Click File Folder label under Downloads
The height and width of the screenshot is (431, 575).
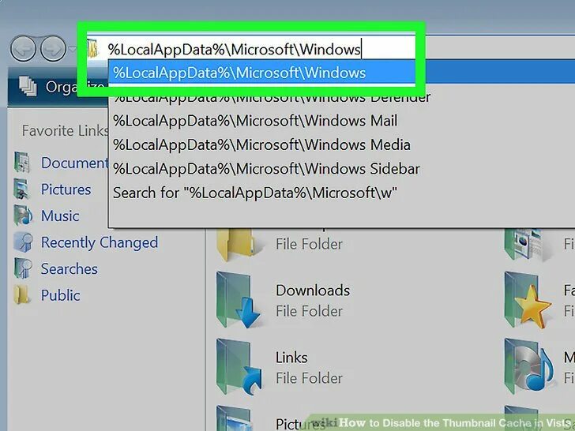[309, 311]
